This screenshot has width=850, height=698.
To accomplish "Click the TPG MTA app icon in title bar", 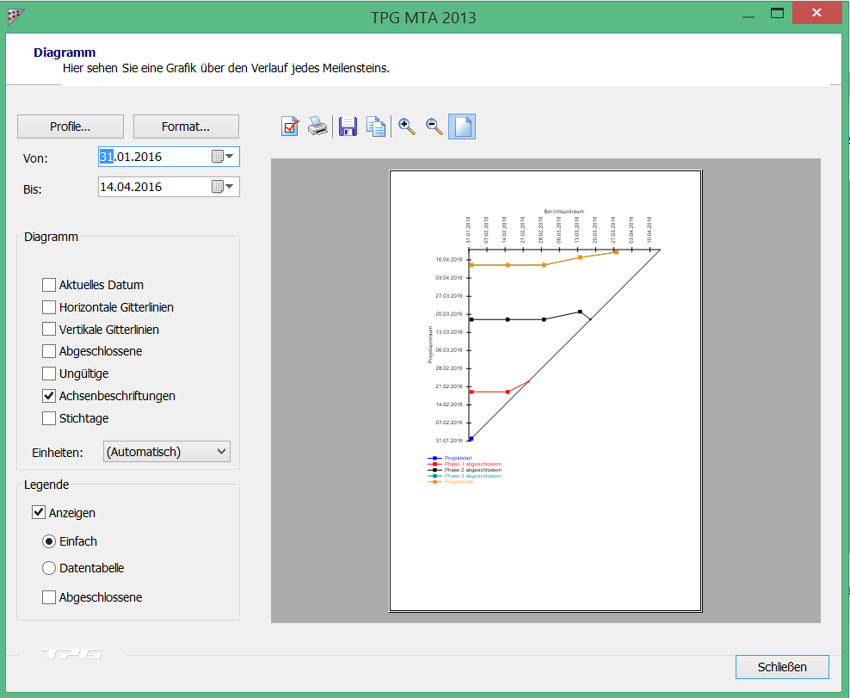I will tap(15, 16).
